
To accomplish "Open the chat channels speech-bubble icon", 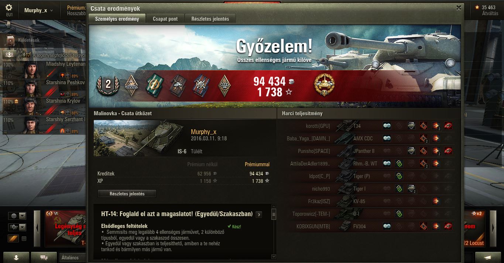I will click(x=44, y=257).
